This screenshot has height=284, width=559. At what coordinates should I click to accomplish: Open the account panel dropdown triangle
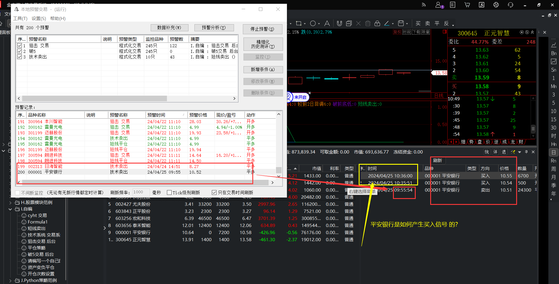pos(520,152)
